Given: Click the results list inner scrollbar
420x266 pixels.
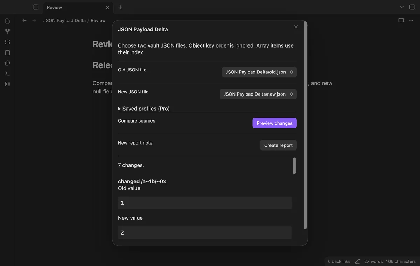Looking at the screenshot, I should click(294, 166).
